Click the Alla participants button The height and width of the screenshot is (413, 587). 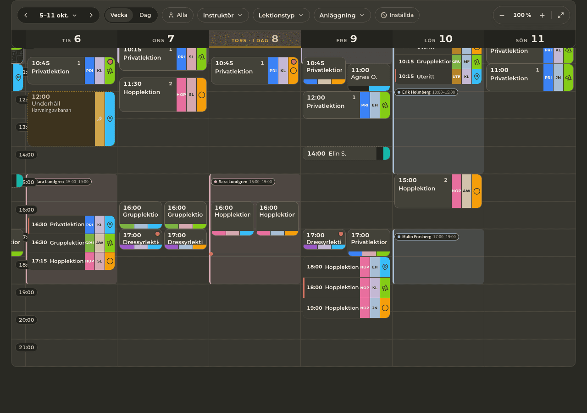click(x=177, y=15)
